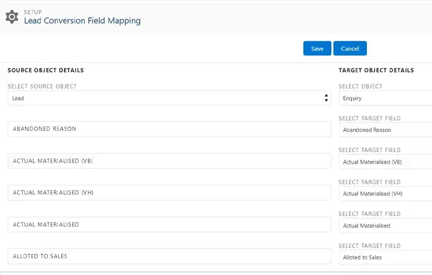Click the source field reading only ACTUAL MATERIALISED
This screenshot has width=432, height=275.
coord(169,224)
